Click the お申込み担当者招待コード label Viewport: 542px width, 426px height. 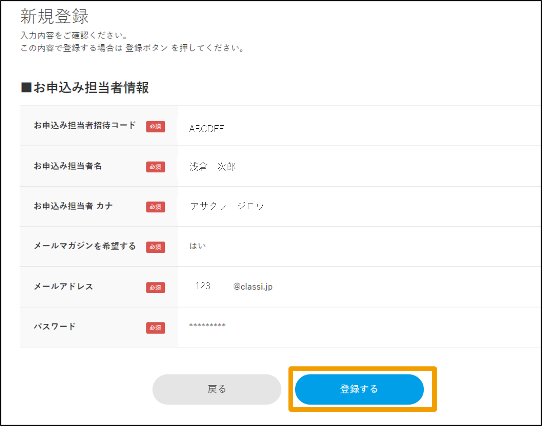tap(85, 125)
